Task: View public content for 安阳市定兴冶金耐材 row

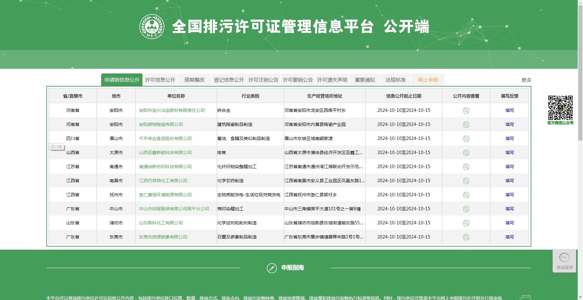Action: 466,111
